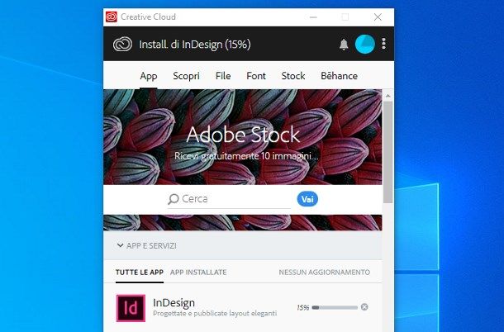Viewport: 504px width, 332px height.
Task: Click the vertical scrollbar thumb
Action: click(388, 152)
